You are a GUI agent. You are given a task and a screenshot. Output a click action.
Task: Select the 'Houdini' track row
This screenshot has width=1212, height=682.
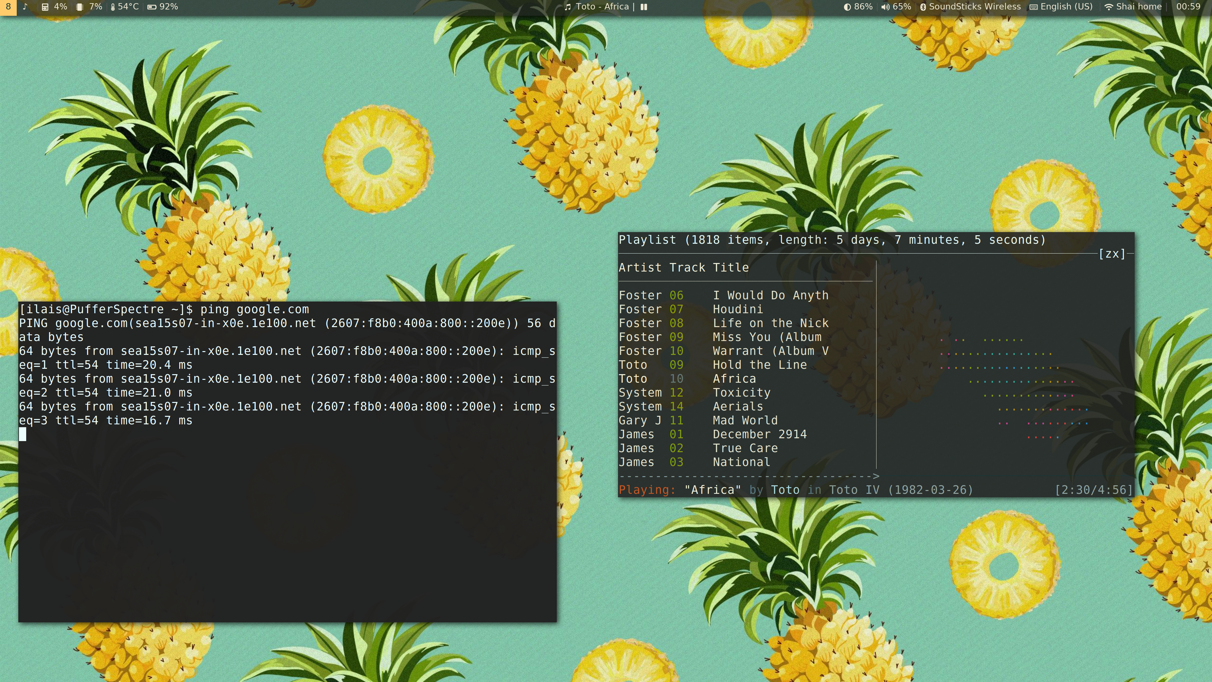[746, 310]
